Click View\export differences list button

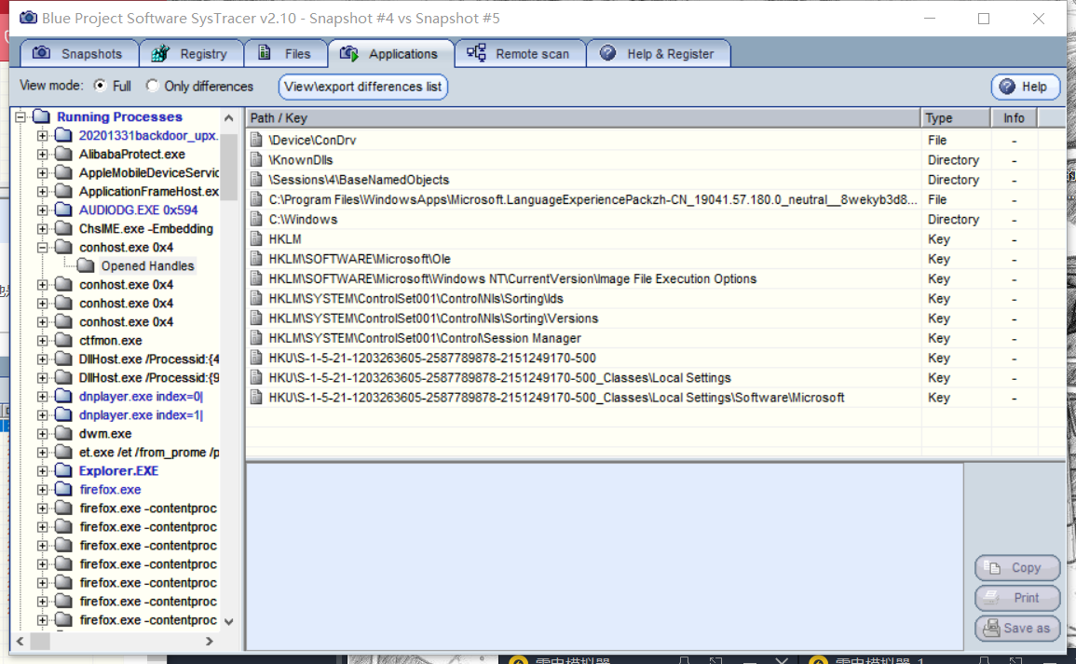[x=363, y=87]
